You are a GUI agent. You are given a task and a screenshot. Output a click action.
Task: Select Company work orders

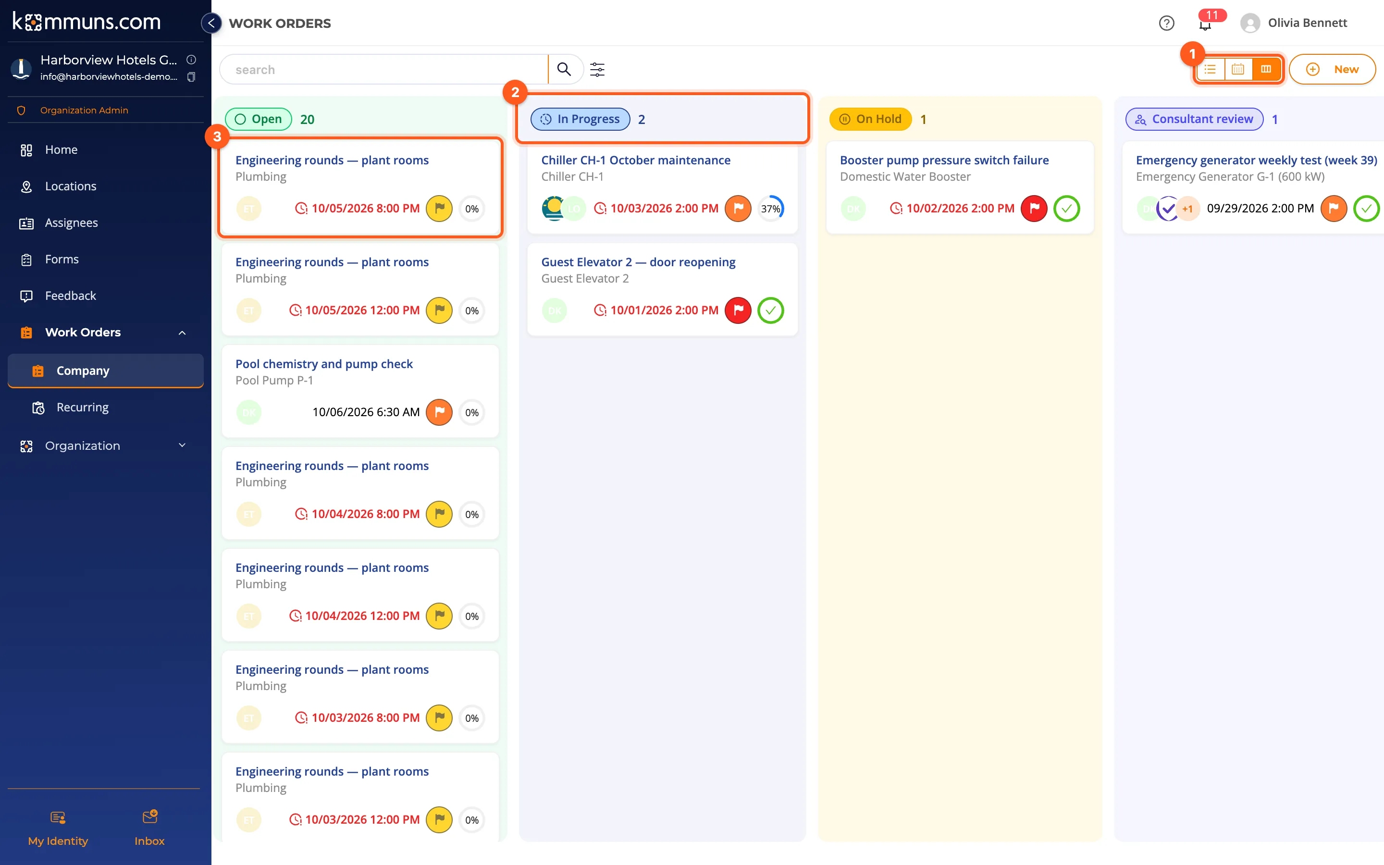(106, 371)
